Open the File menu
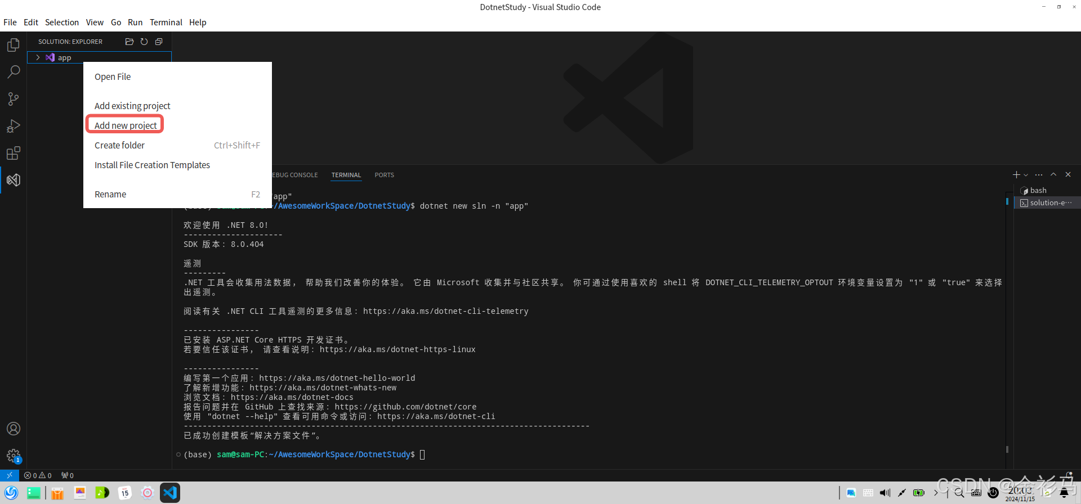This screenshot has height=504, width=1081. pyautogui.click(x=10, y=22)
